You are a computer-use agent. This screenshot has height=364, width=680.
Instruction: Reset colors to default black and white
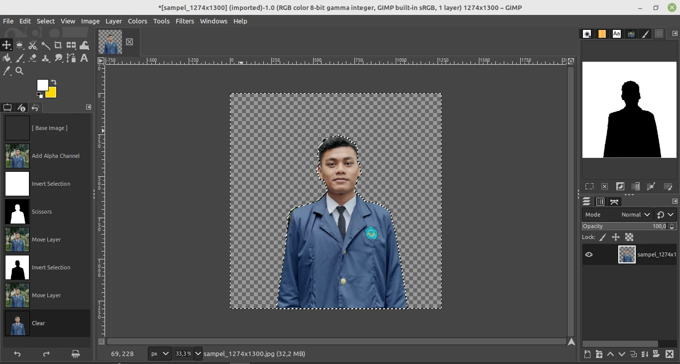[39, 95]
